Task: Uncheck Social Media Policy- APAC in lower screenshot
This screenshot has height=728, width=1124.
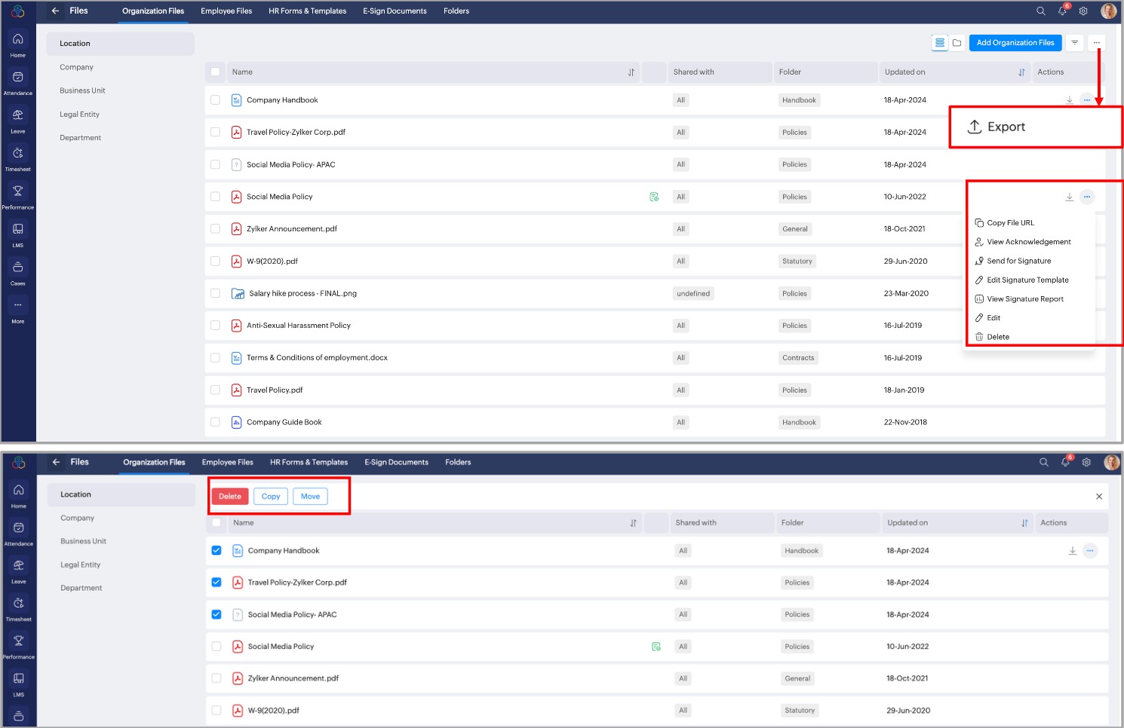Action: click(217, 614)
